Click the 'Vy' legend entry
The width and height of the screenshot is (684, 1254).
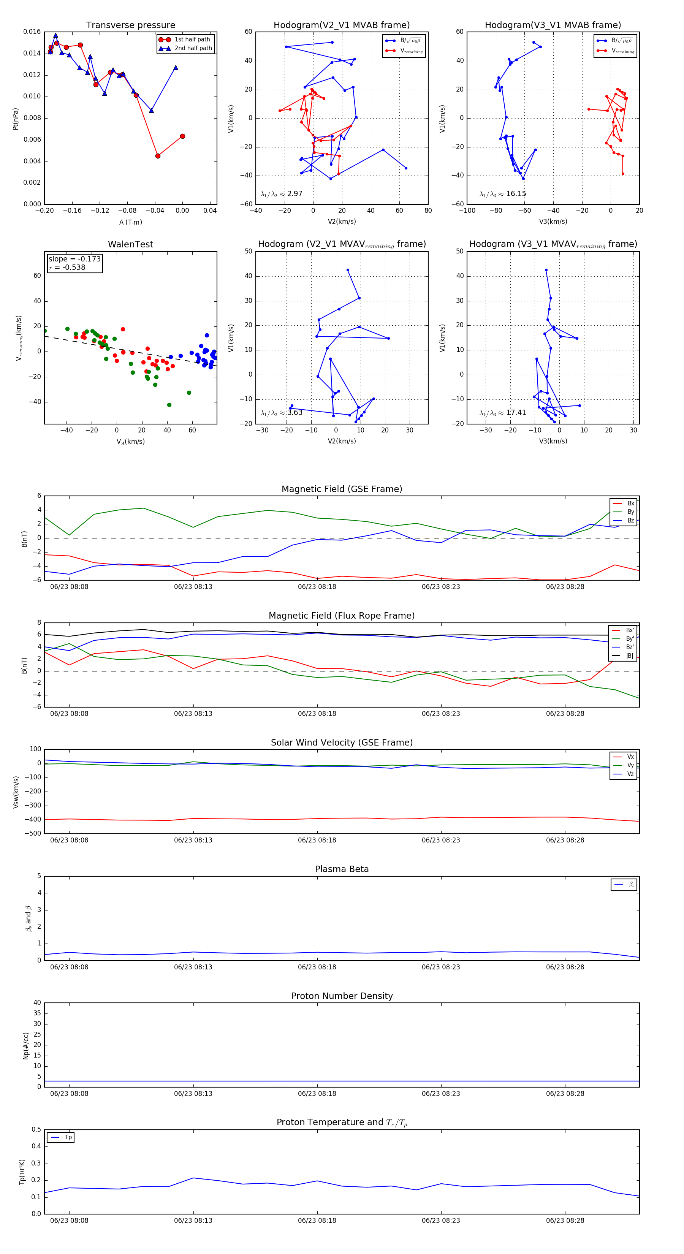tap(624, 765)
